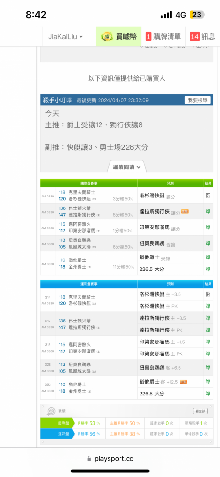Tap game number 317 in 運彩盤
Screen dimensions: 220x477
pos(48,321)
